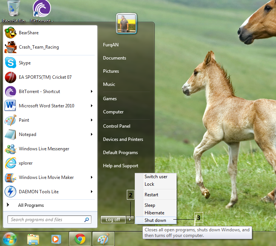276x246 pixels.
Task: Open Devices and Printers link
Action: click(123, 139)
